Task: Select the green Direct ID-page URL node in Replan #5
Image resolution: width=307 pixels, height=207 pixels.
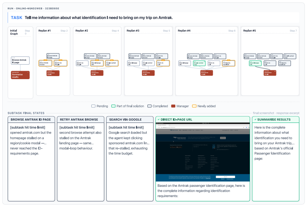Action: pos(255,63)
